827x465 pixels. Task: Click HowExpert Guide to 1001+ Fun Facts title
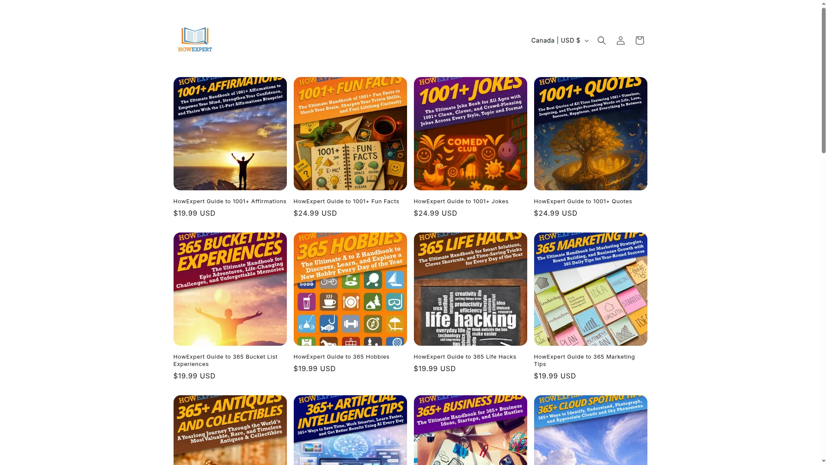[346, 201]
